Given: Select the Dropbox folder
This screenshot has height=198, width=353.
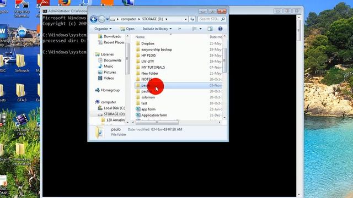Looking at the screenshot, I should [145, 43].
